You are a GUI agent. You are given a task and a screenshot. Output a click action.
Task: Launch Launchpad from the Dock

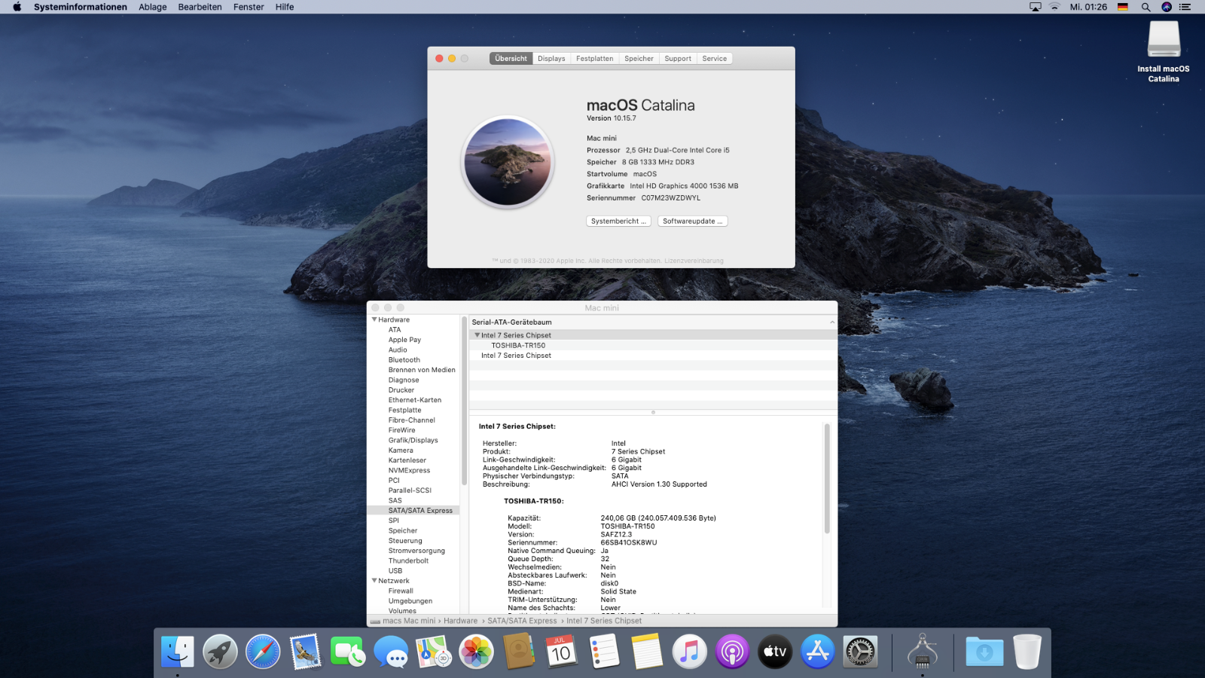tap(220, 652)
